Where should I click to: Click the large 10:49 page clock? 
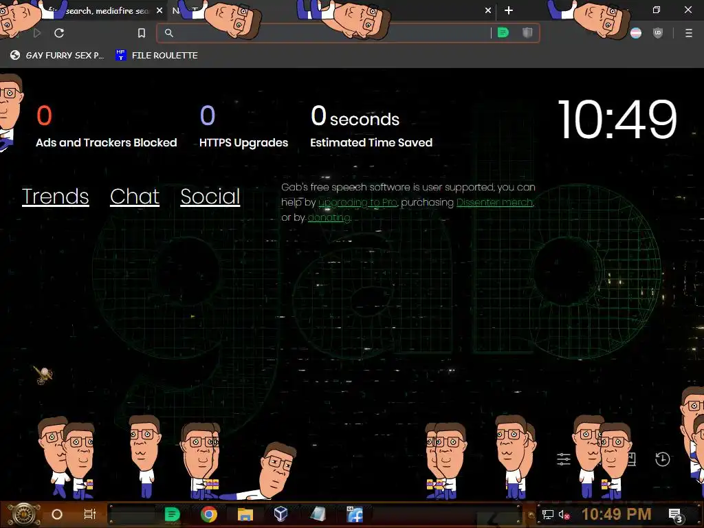pos(617,120)
